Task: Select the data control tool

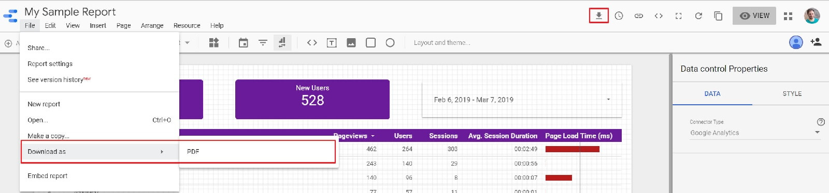Action: (x=282, y=42)
